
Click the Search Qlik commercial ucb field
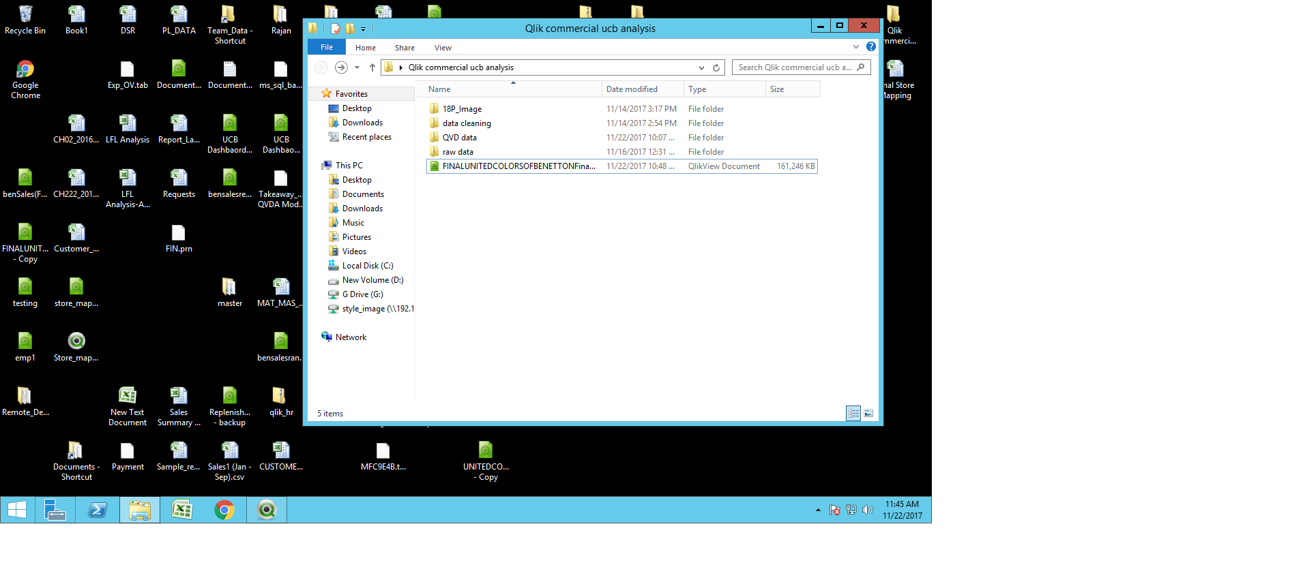click(x=795, y=67)
